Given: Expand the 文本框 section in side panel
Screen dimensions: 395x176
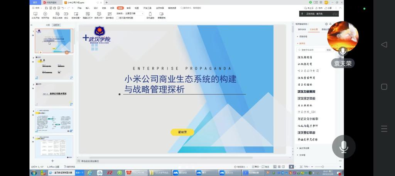Looking at the screenshot, I should (x=302, y=155).
